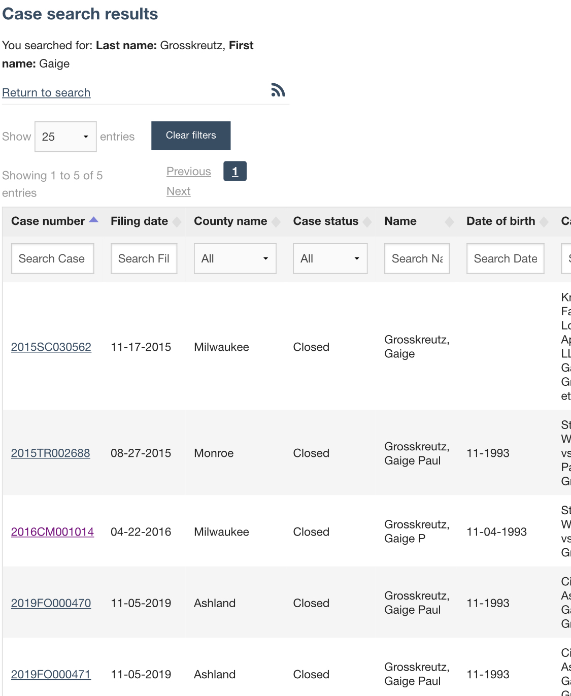Focus the Search Case number field

click(53, 258)
